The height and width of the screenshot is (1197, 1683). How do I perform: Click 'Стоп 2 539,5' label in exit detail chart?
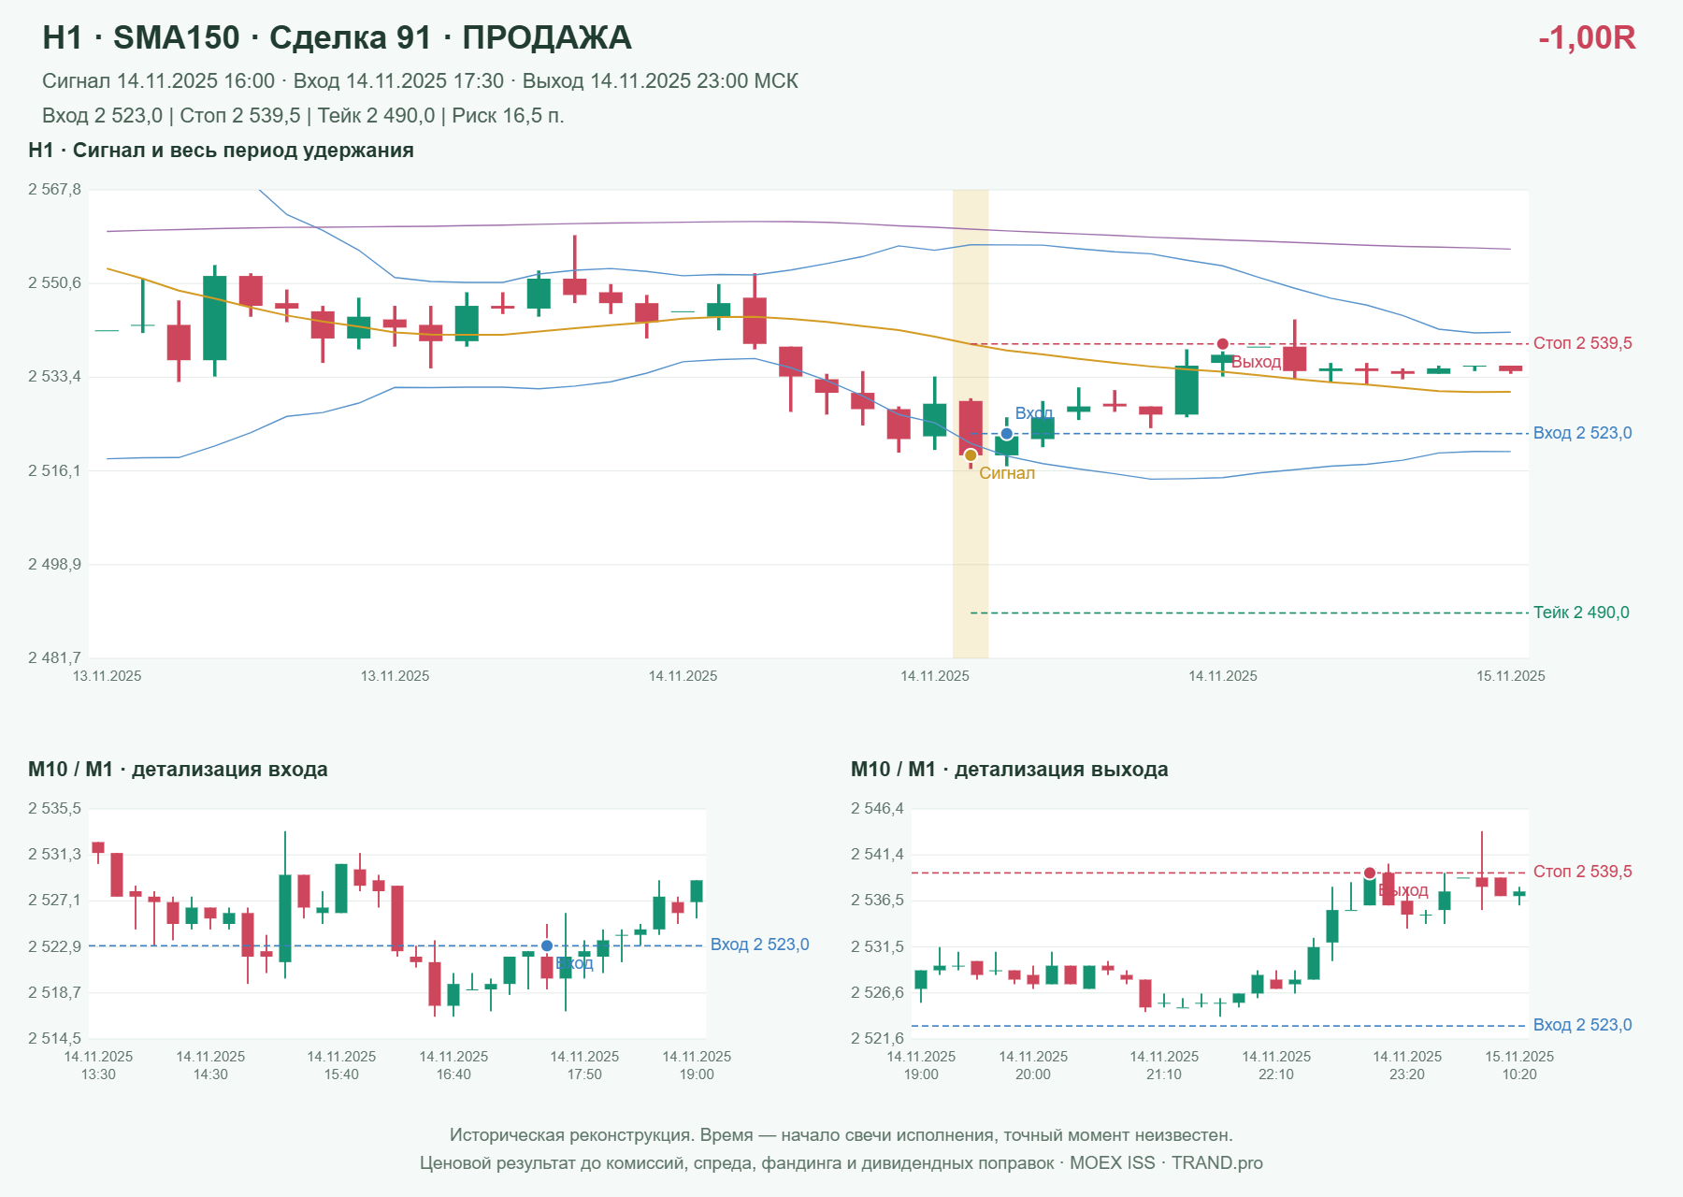point(1582,872)
